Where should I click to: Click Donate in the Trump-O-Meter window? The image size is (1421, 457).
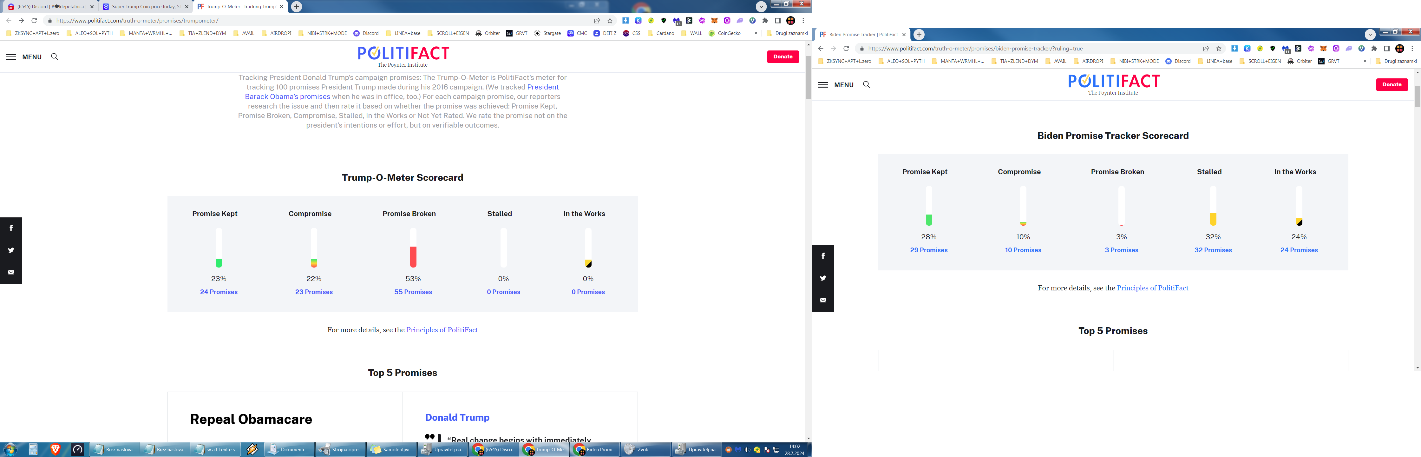click(783, 57)
